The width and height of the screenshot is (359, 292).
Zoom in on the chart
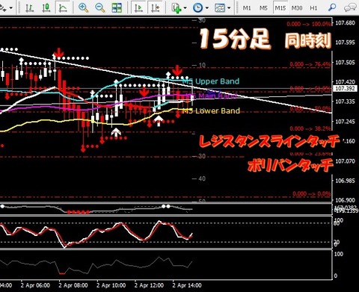point(83,8)
